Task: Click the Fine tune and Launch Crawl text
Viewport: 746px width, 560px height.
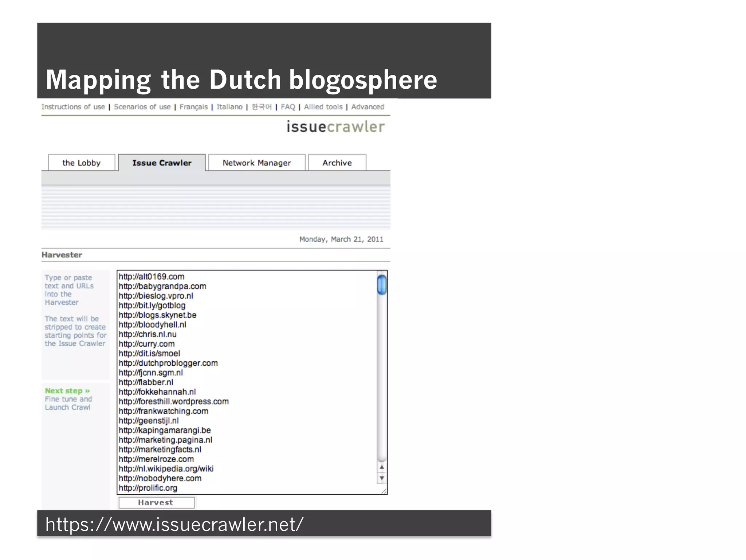Action: (x=68, y=403)
